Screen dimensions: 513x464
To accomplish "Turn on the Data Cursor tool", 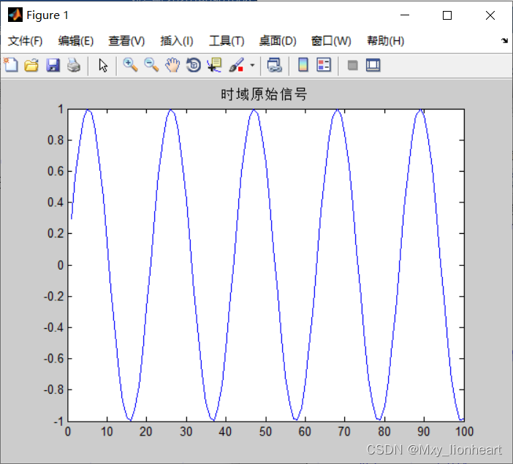I will tap(215, 65).
